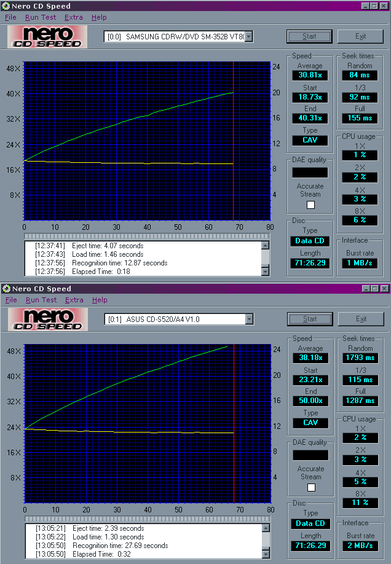This screenshot has height=564, width=391.
Task: Click Start speed value 18.73x
Action: pos(310,97)
